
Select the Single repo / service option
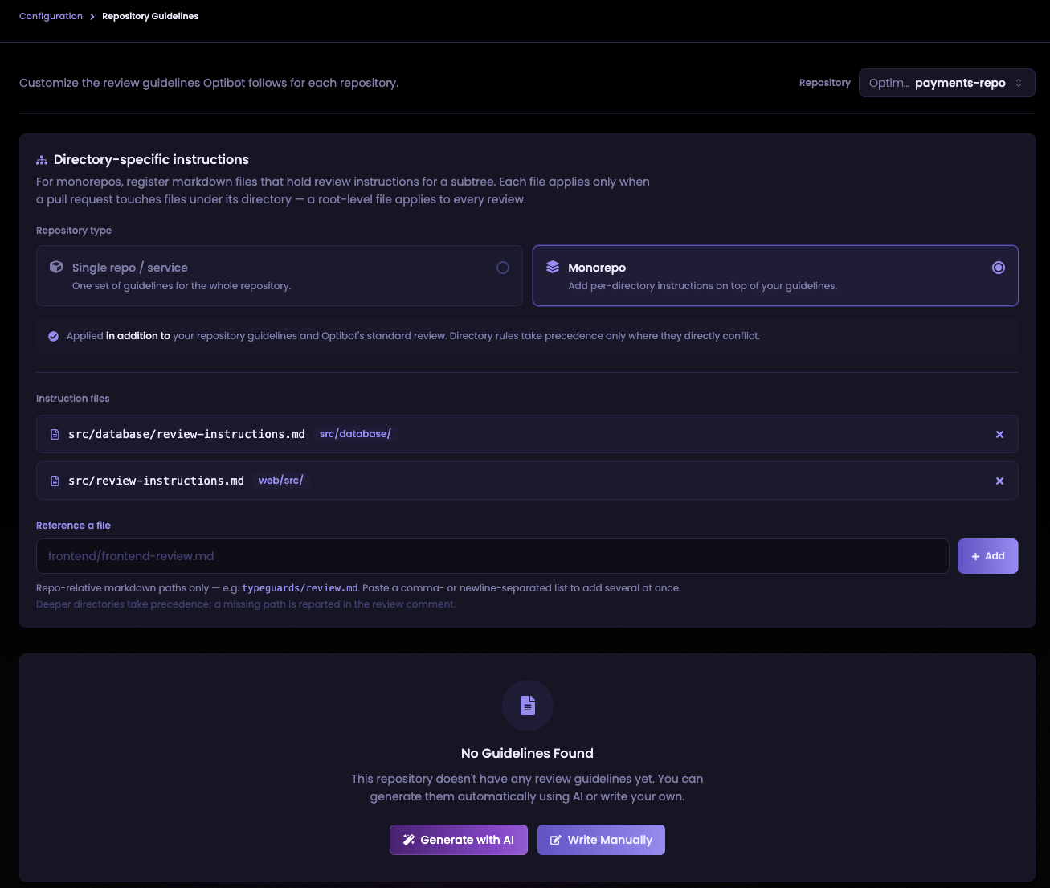(x=279, y=276)
